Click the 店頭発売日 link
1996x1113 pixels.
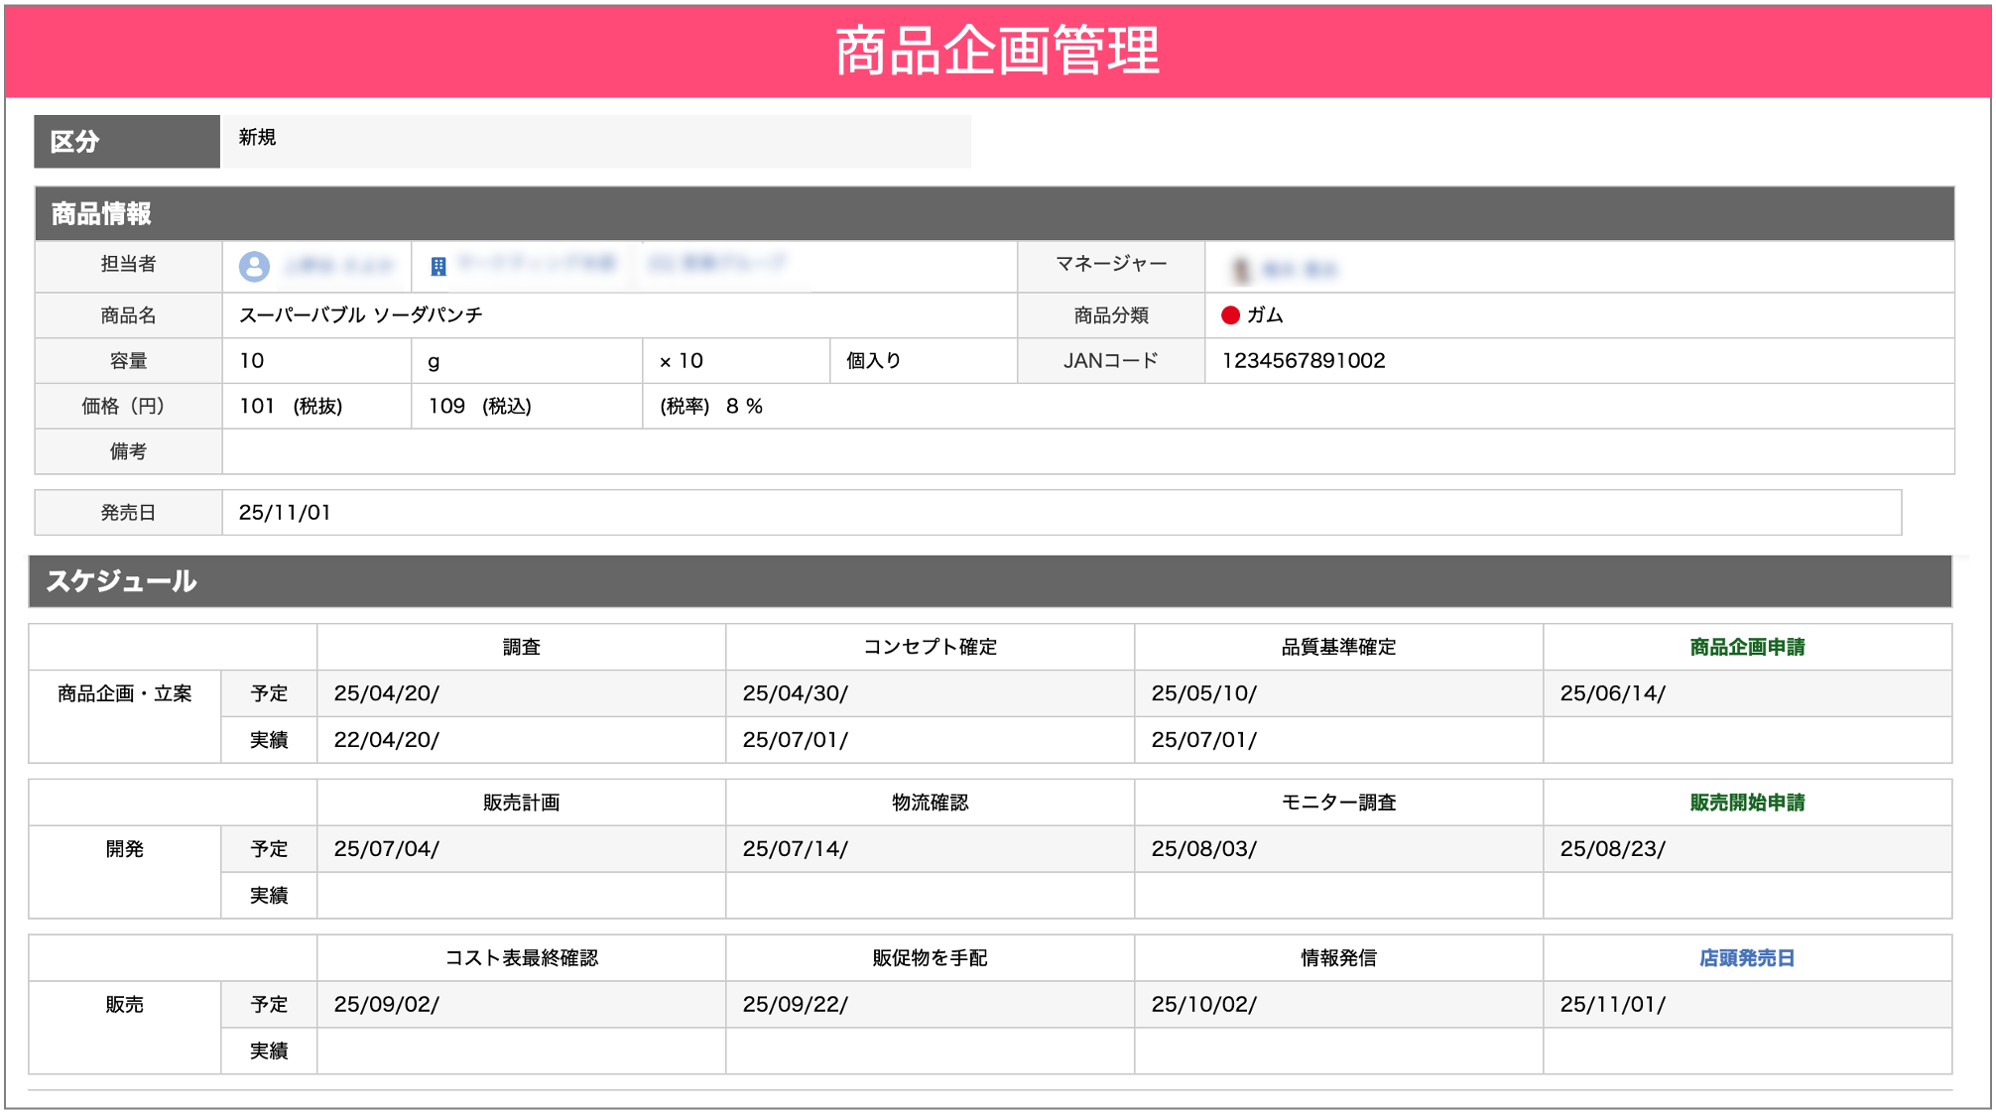click(x=1748, y=957)
